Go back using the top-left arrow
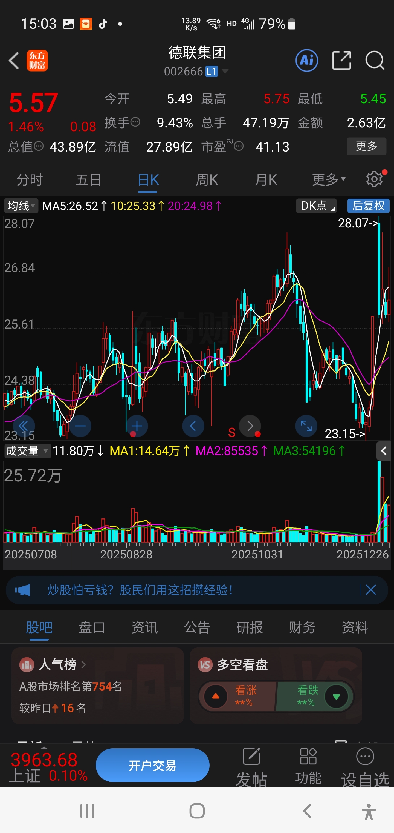 coord(14,61)
